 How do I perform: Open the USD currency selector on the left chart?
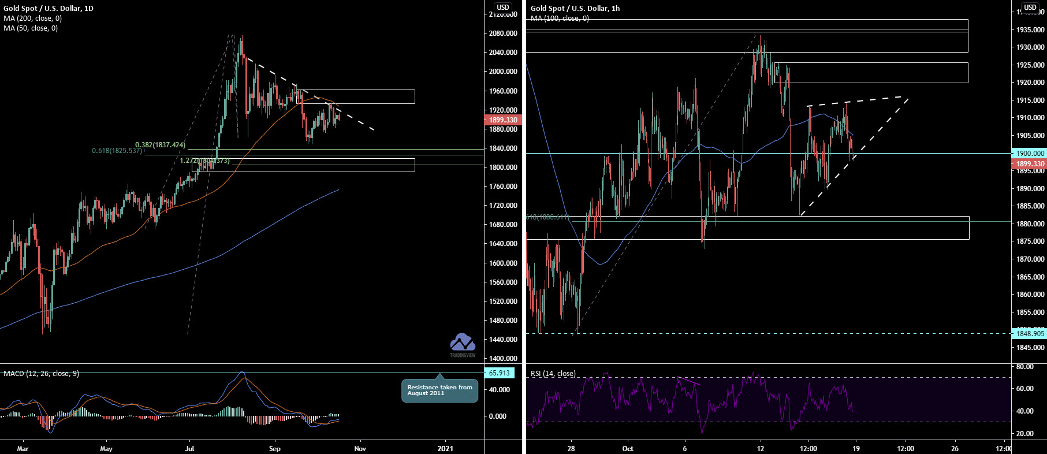tap(503, 8)
